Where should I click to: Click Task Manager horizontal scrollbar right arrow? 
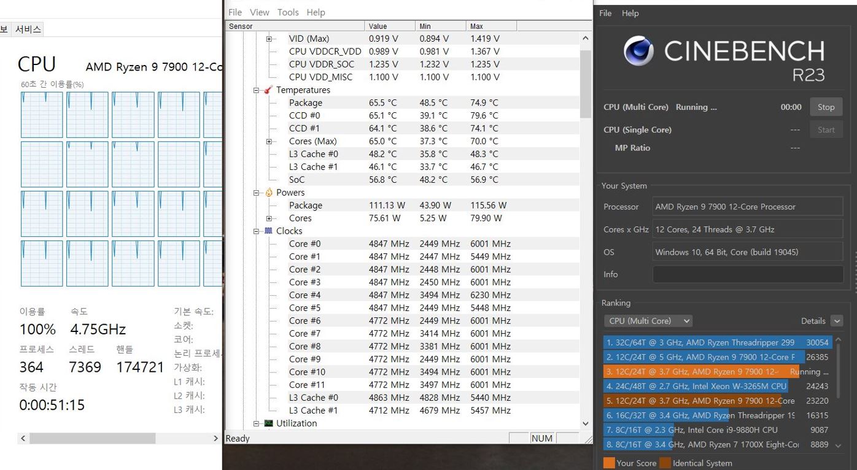(x=215, y=438)
